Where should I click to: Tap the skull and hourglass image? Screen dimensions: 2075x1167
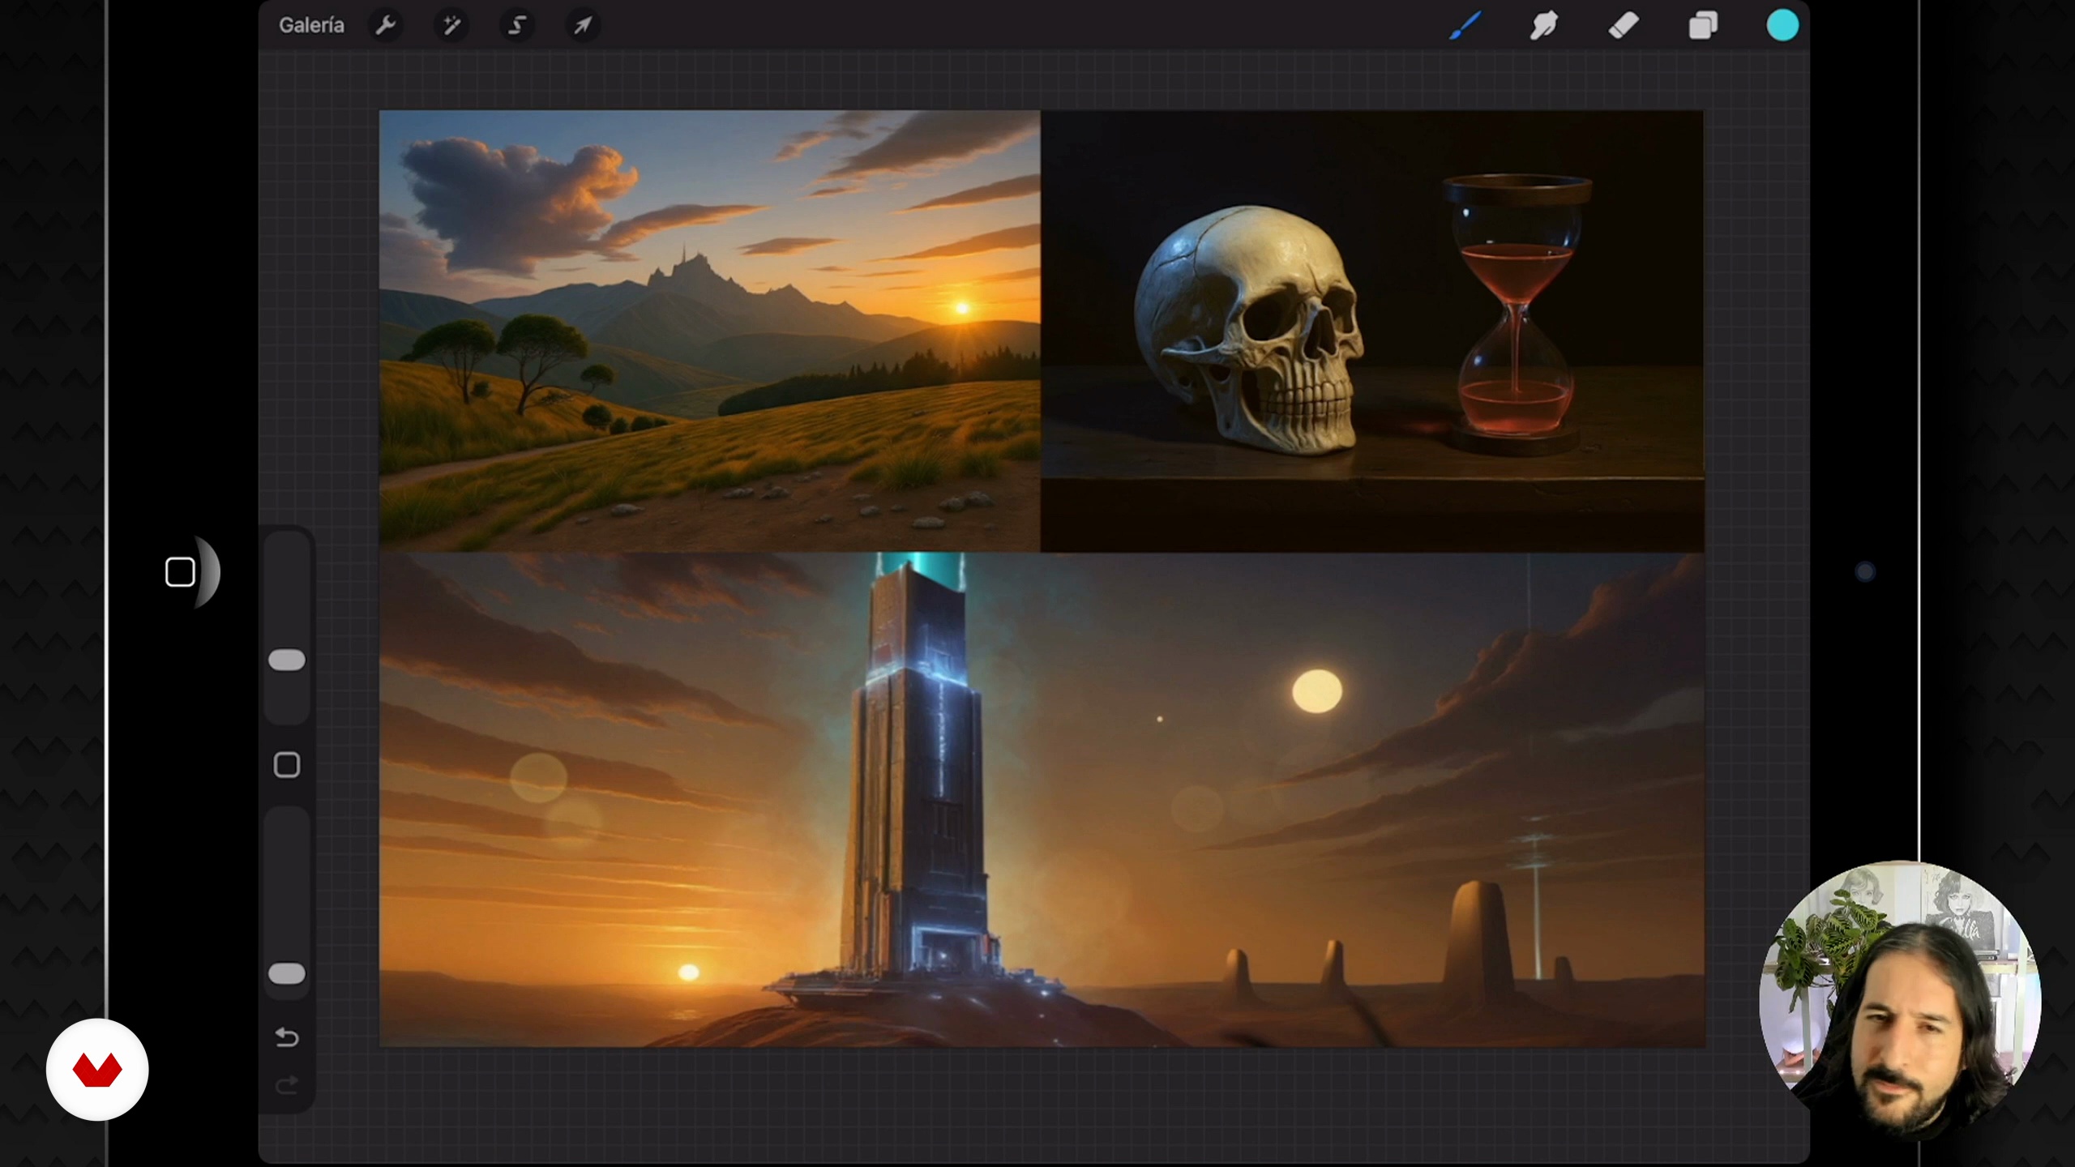(x=1372, y=331)
